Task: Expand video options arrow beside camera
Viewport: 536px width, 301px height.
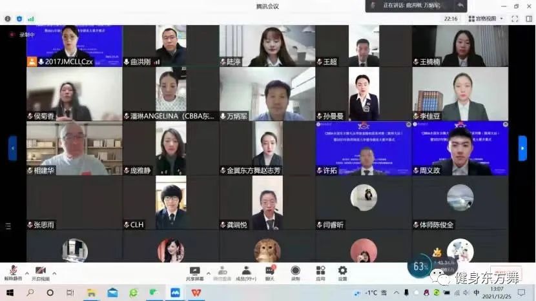Action: pos(54,273)
